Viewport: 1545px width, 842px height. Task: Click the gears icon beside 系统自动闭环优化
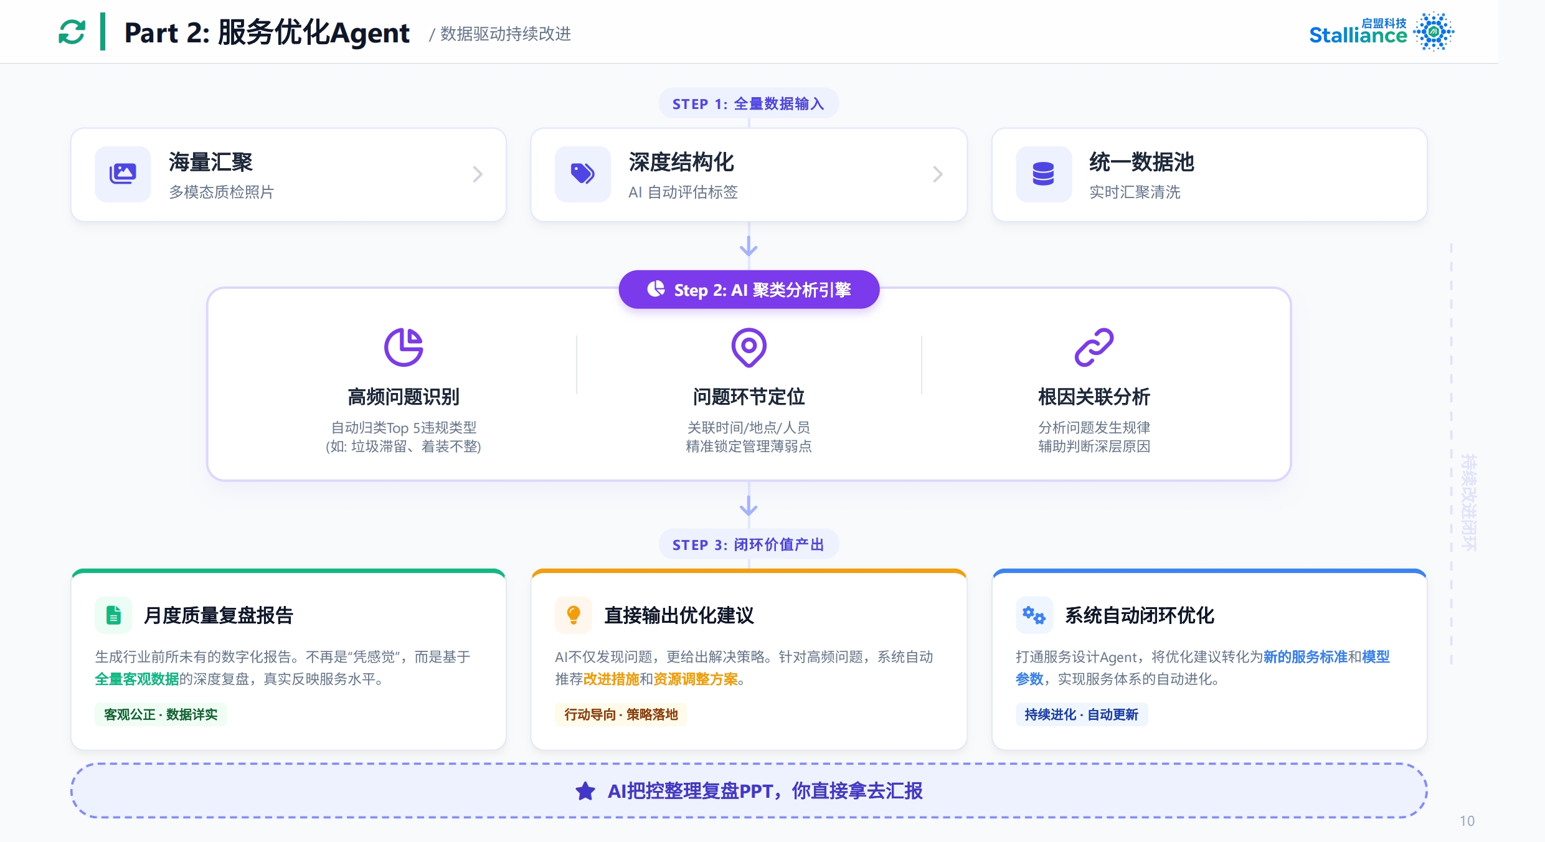pos(1034,615)
